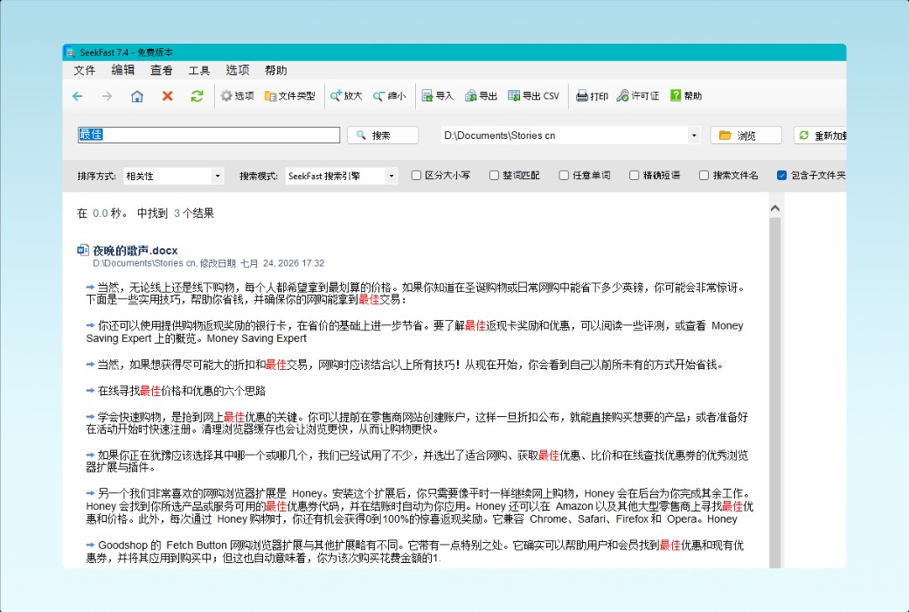Click vertical scrollbar track in results
This screenshot has width=909, height=612.
(775, 393)
